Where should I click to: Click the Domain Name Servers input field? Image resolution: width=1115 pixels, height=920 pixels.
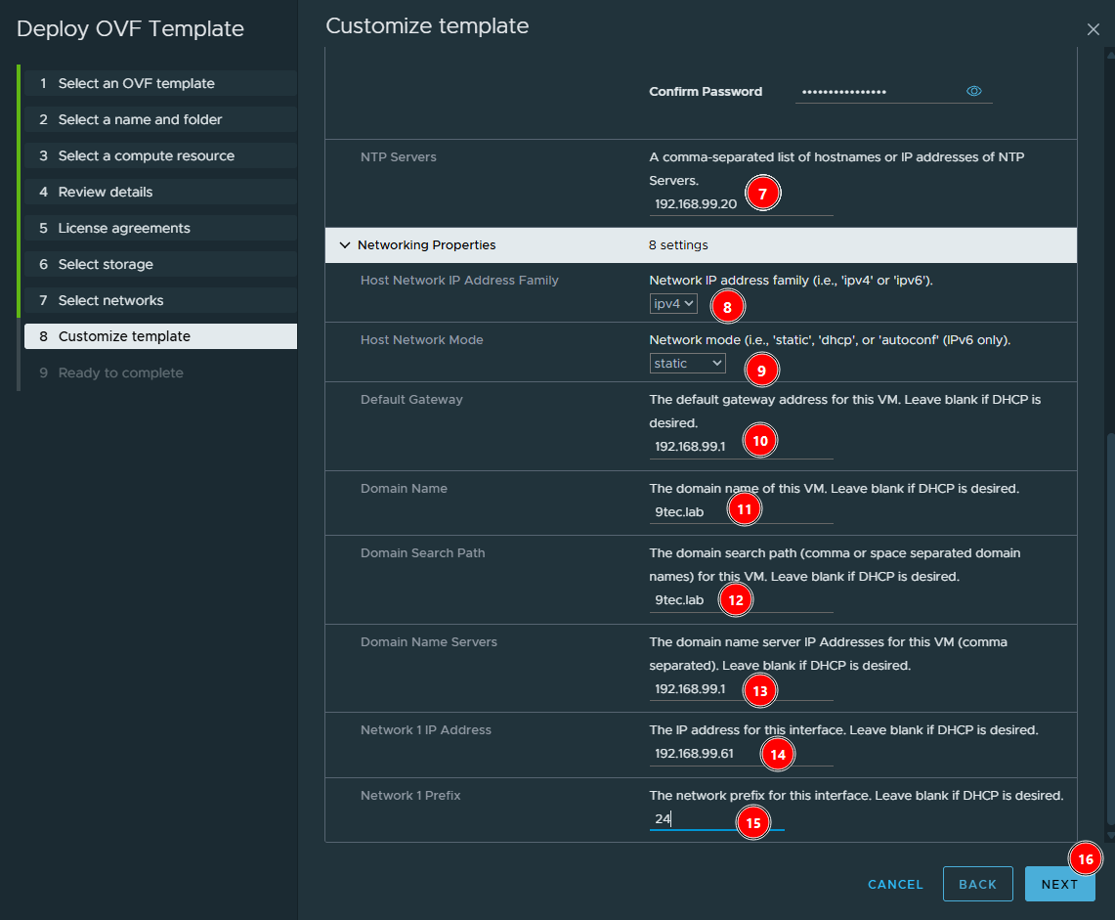point(741,689)
